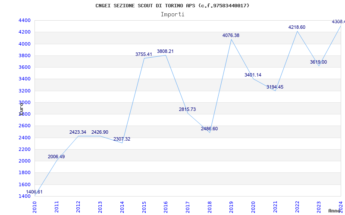Select the 2815.73 data label

pos(187,109)
